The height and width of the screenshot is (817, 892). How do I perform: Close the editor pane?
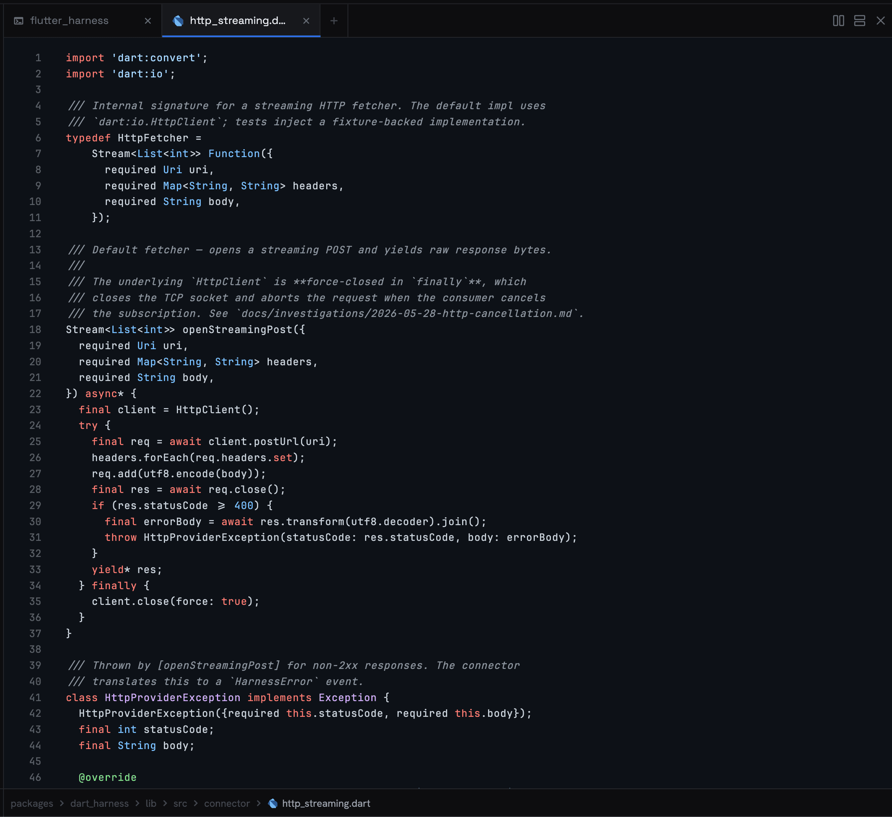[881, 21]
